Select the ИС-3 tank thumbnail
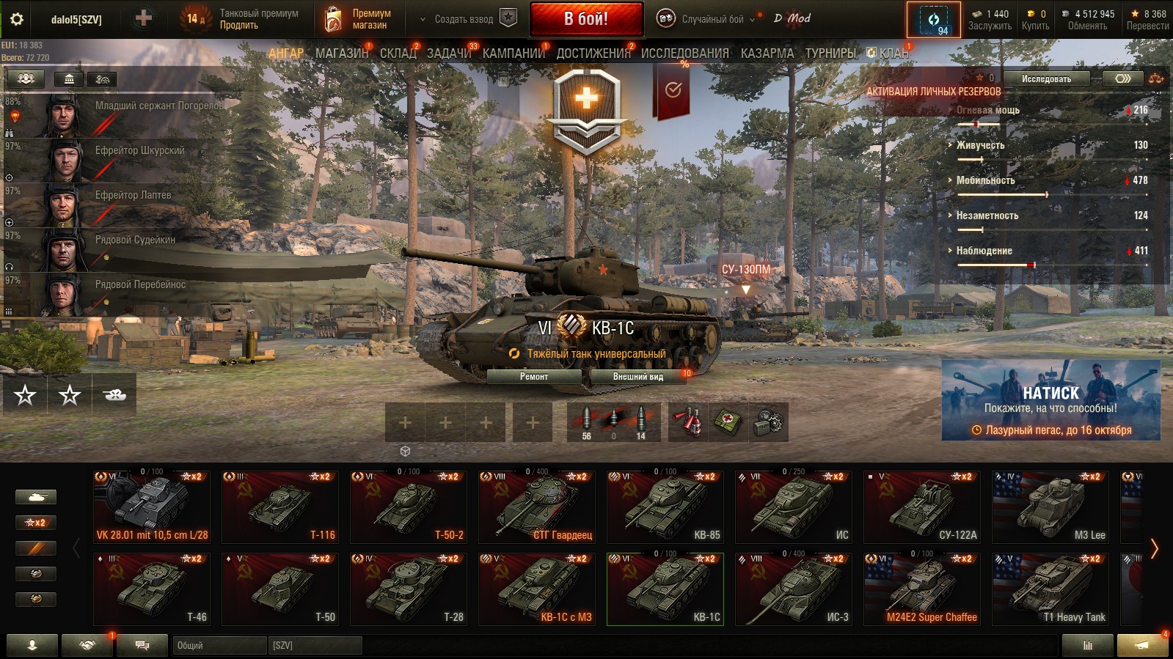Viewport: 1173px width, 659px height. click(x=793, y=589)
